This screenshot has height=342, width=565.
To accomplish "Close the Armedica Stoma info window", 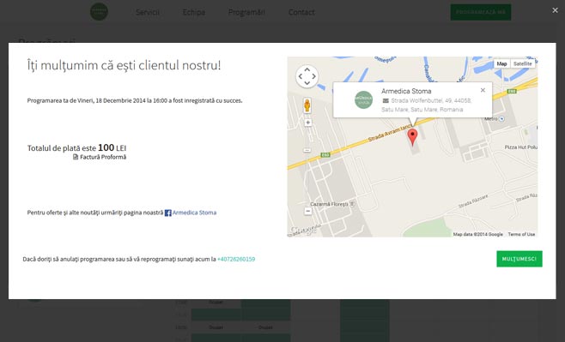I will tap(483, 90).
